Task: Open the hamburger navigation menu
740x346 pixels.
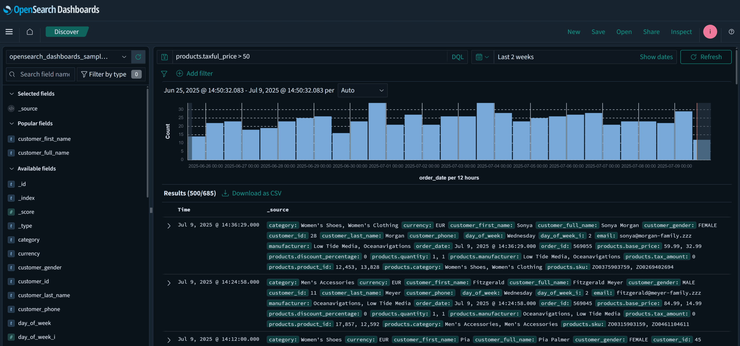Action: (9, 32)
